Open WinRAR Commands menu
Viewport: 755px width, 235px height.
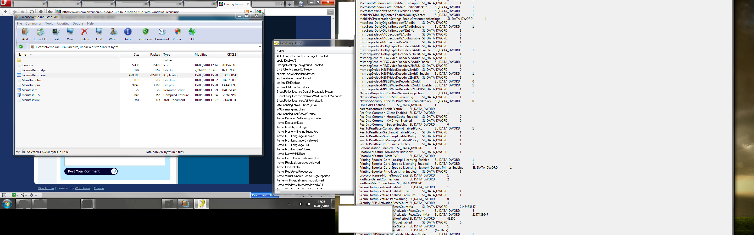coord(34,23)
